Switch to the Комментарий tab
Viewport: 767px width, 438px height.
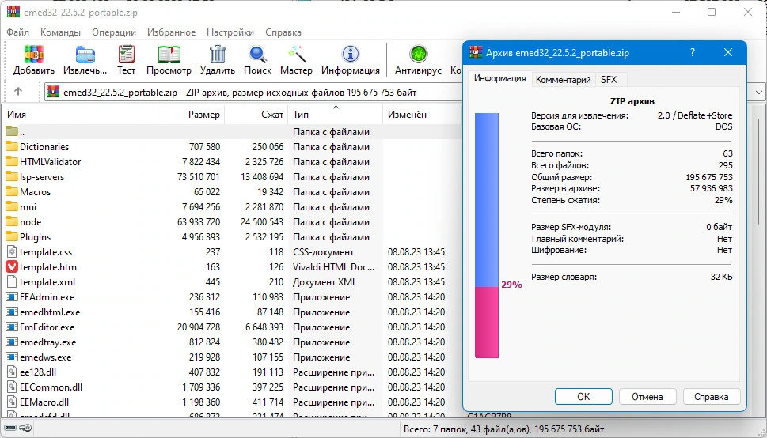point(563,80)
